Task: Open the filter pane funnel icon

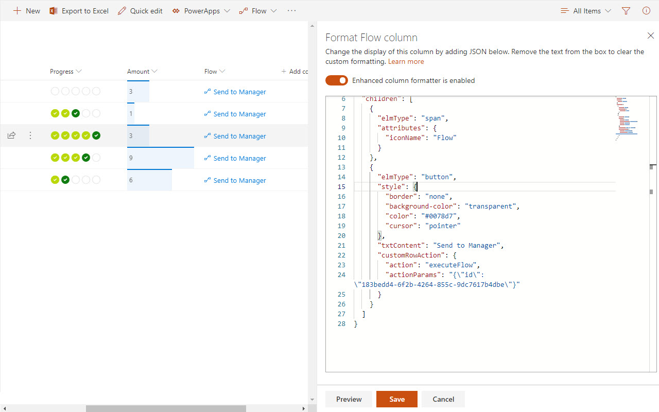Action: pos(626,11)
